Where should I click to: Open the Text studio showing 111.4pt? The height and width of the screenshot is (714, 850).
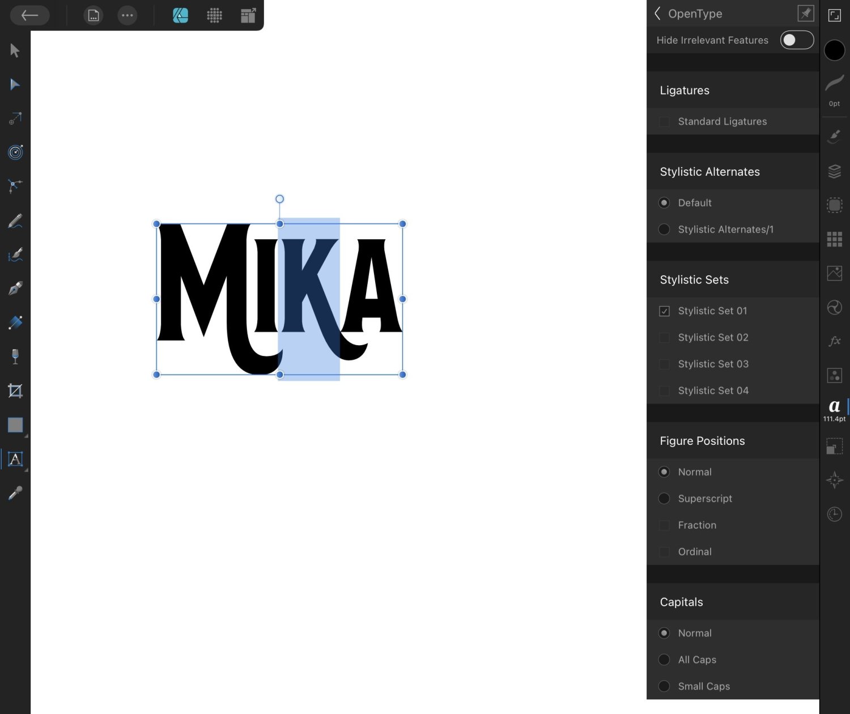pyautogui.click(x=834, y=410)
